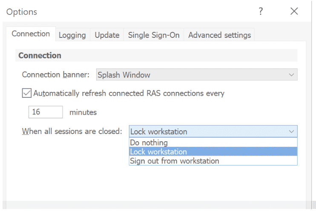Go to the Single Sign-On tab
316x211 pixels.
pyautogui.click(x=154, y=35)
